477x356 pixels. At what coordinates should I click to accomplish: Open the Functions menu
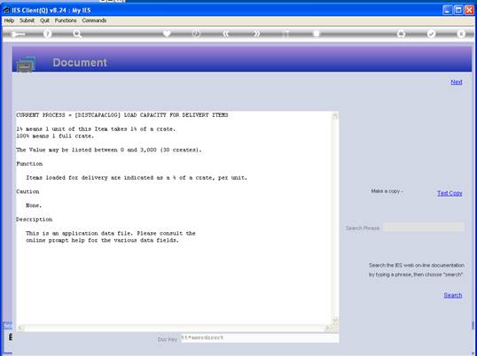66,20
